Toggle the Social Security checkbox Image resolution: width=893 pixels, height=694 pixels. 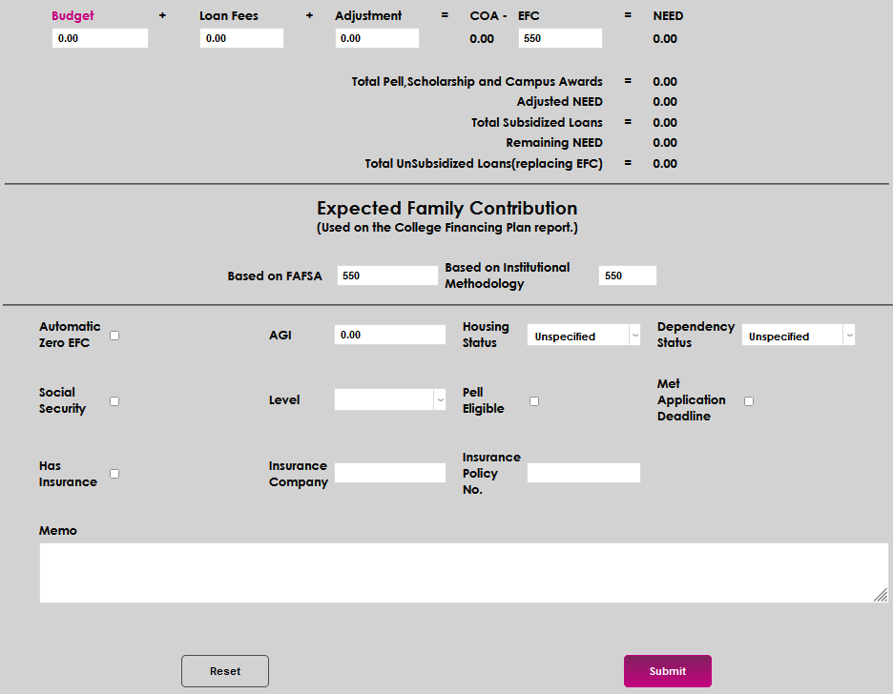114,401
